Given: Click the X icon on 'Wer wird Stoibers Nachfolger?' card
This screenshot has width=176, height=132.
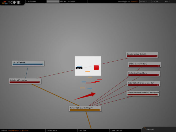Looking at the screenshot, I should coord(99,110).
